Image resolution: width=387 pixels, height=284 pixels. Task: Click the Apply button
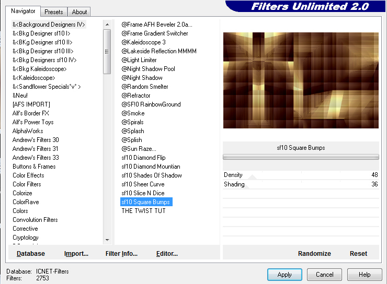pyautogui.click(x=284, y=275)
